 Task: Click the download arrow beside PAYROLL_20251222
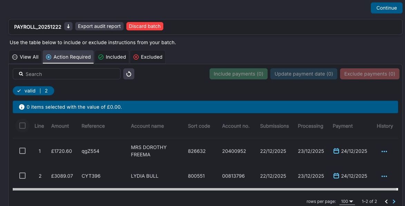point(68,26)
